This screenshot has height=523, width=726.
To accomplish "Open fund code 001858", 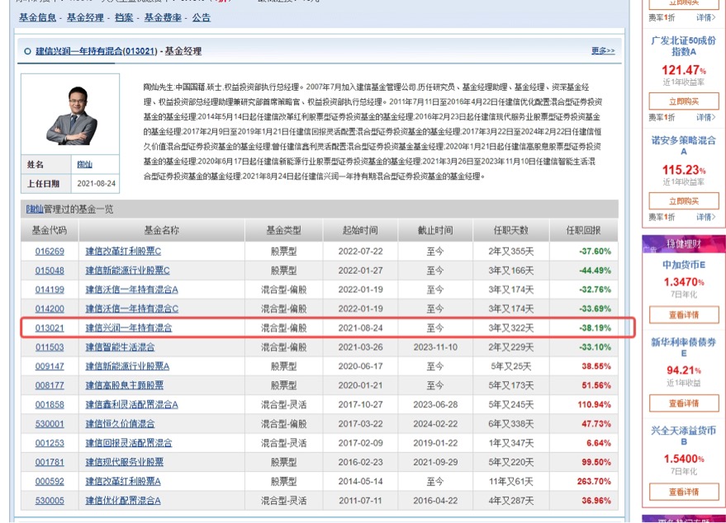I will [50, 404].
